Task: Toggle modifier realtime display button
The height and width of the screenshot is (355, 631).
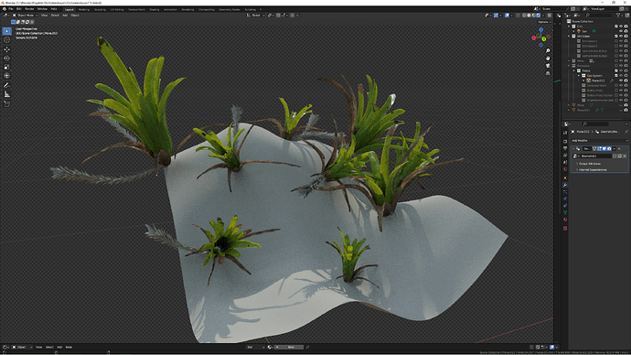Action: (x=604, y=149)
